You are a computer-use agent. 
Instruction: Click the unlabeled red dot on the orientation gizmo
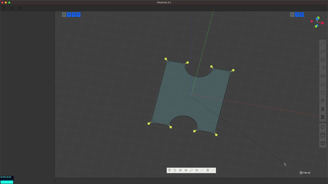click(312, 21)
